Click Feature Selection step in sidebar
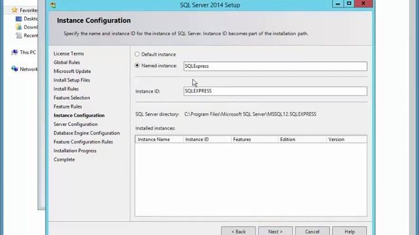The image size is (419, 235). click(x=71, y=97)
